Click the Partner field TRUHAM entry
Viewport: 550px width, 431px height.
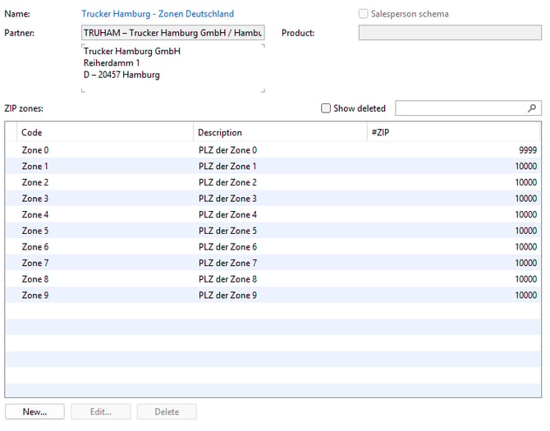tap(173, 33)
